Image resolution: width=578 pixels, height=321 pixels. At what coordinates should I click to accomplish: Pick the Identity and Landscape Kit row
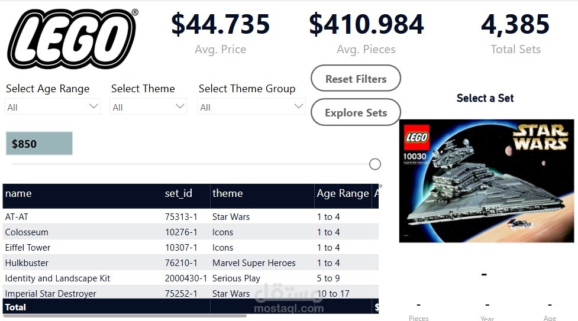[57, 278]
